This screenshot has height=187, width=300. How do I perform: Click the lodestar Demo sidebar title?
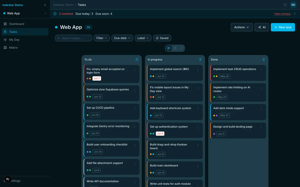(x=13, y=5)
